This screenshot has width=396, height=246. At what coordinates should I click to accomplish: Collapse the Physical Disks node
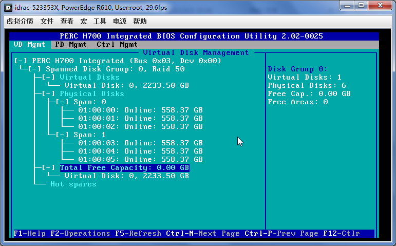point(48,93)
